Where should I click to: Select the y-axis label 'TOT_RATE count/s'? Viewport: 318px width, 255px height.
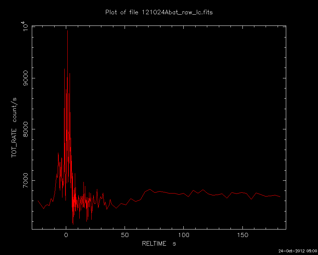point(14,127)
